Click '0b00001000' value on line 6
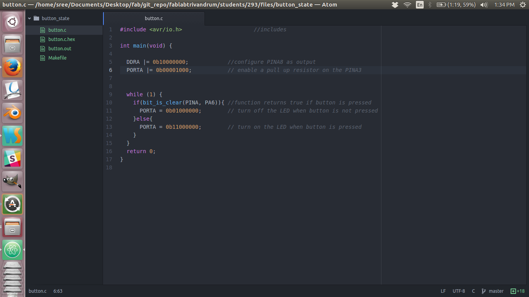The width and height of the screenshot is (529, 297). point(172,70)
